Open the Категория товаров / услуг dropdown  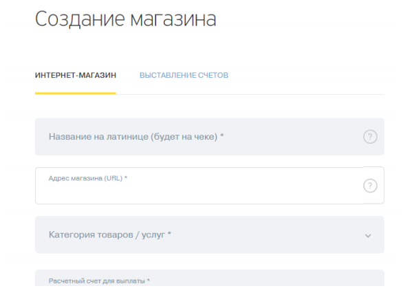click(209, 234)
